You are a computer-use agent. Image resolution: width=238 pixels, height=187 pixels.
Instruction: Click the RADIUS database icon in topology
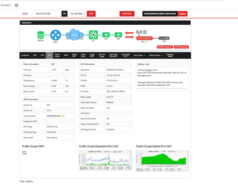point(40,35)
